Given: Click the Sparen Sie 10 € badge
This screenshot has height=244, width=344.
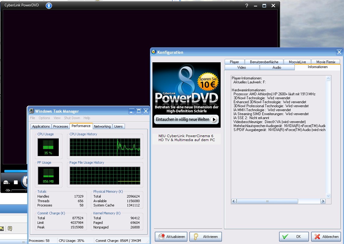Looking at the screenshot, I should coord(208,82).
